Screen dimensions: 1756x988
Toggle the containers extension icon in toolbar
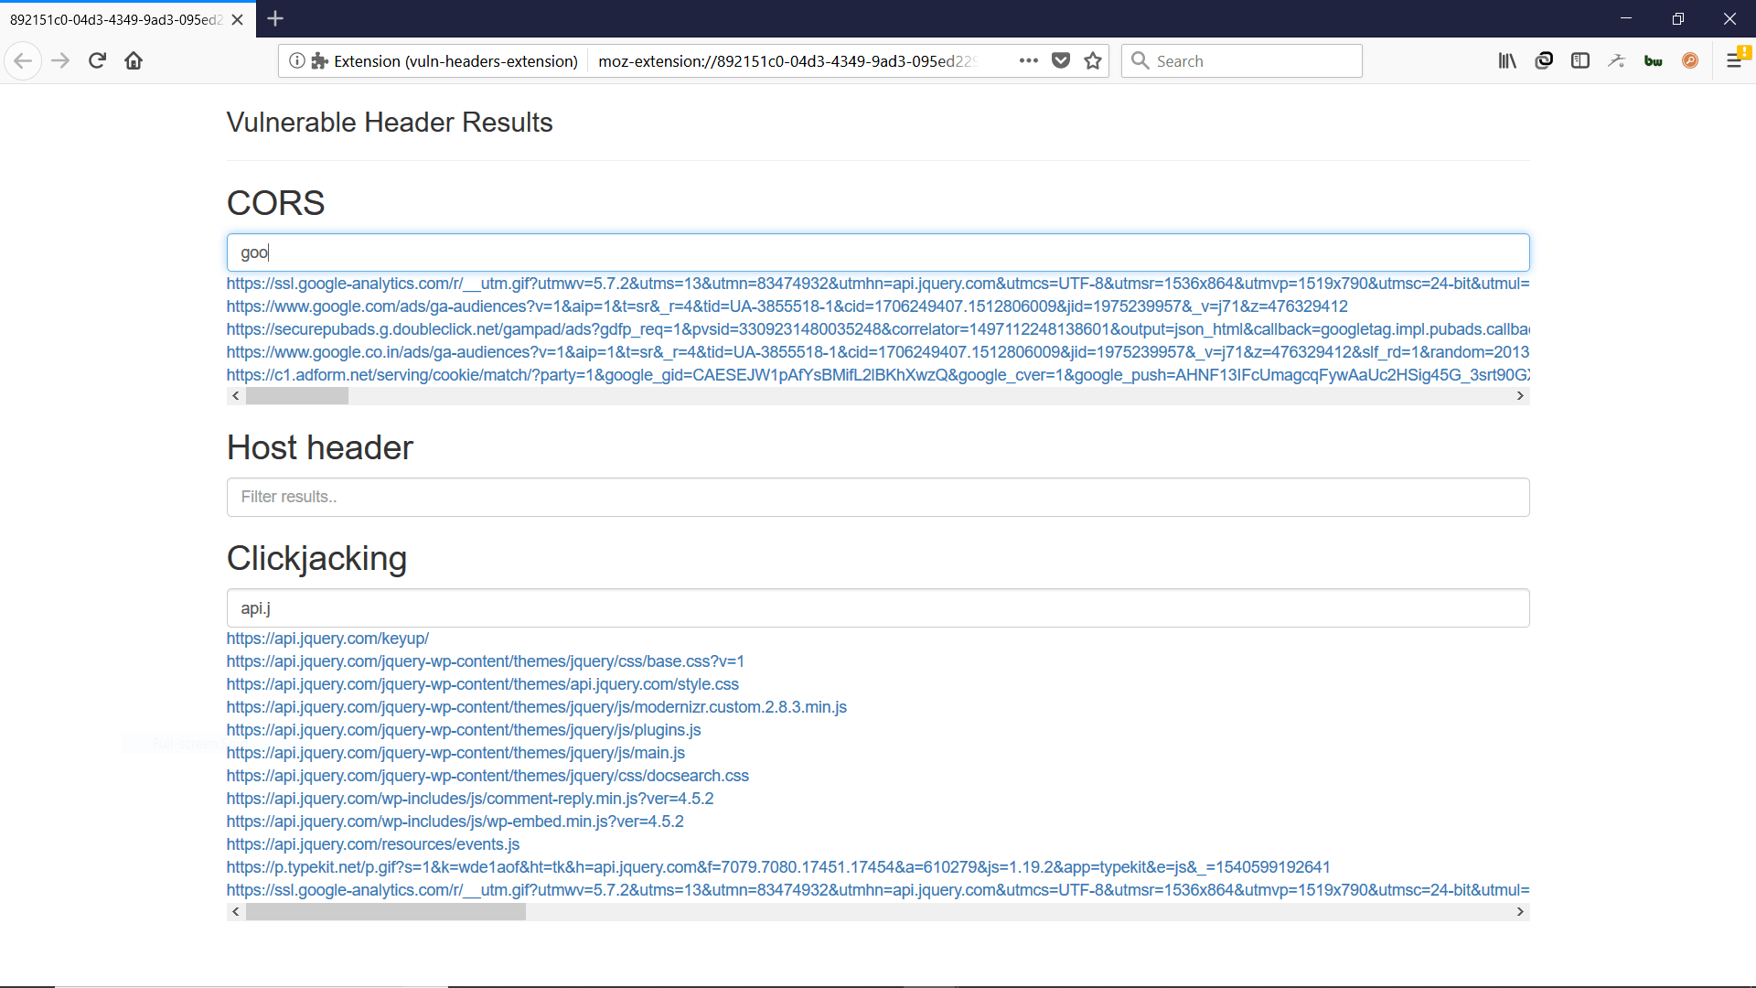click(1545, 60)
